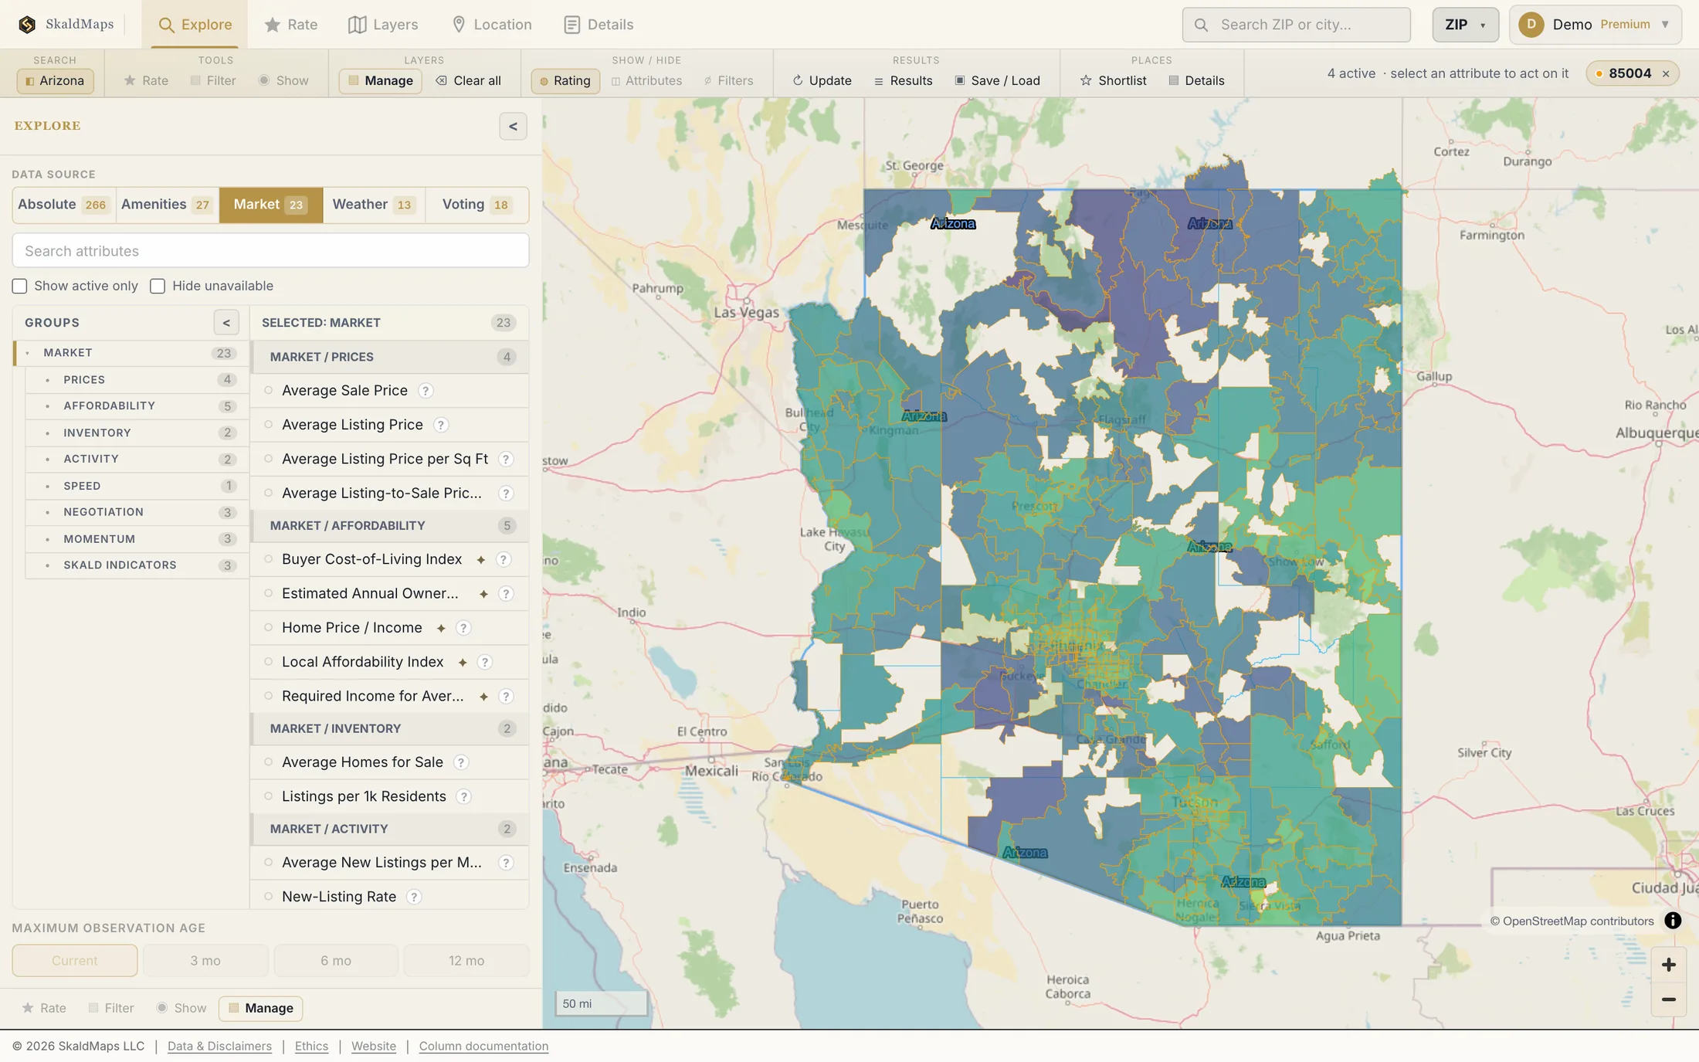Zoom out the map with minus button
Viewport: 1699px width, 1062px height.
pyautogui.click(x=1668, y=999)
